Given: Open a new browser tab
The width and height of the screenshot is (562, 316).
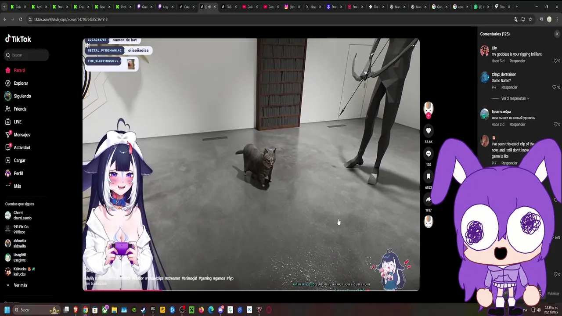Looking at the screenshot, I should [x=517, y=7].
